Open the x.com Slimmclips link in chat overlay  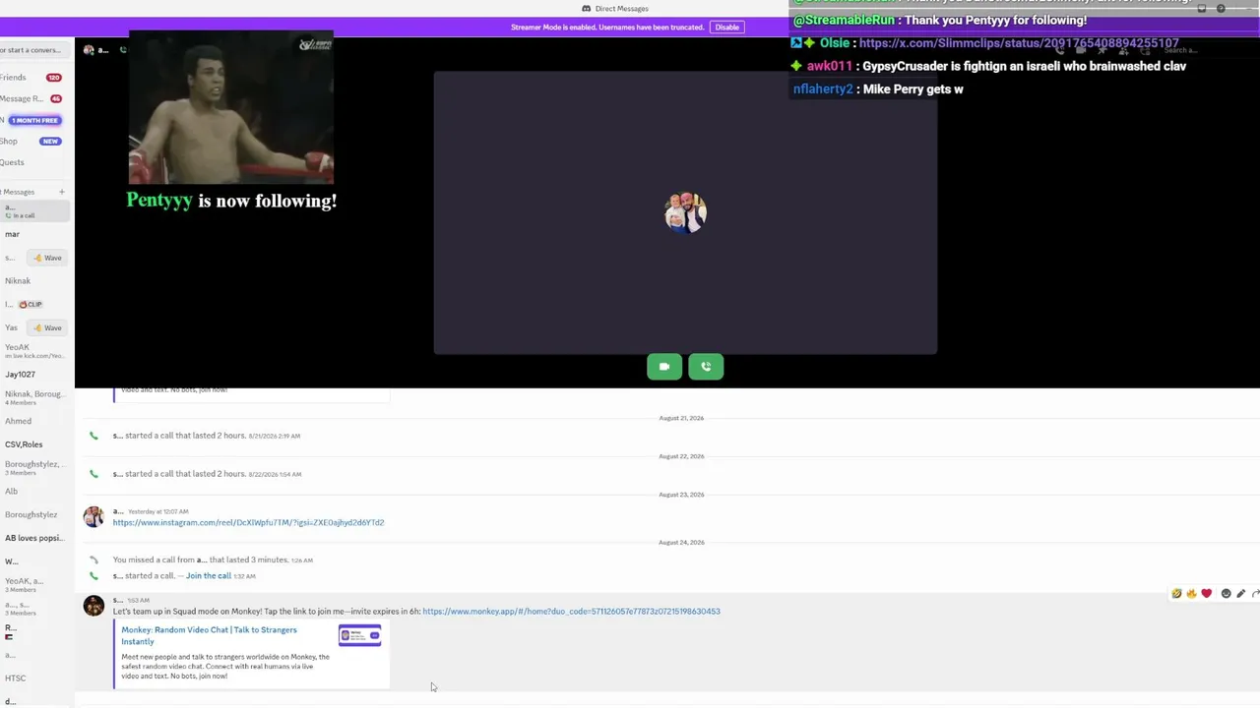click(x=1019, y=43)
